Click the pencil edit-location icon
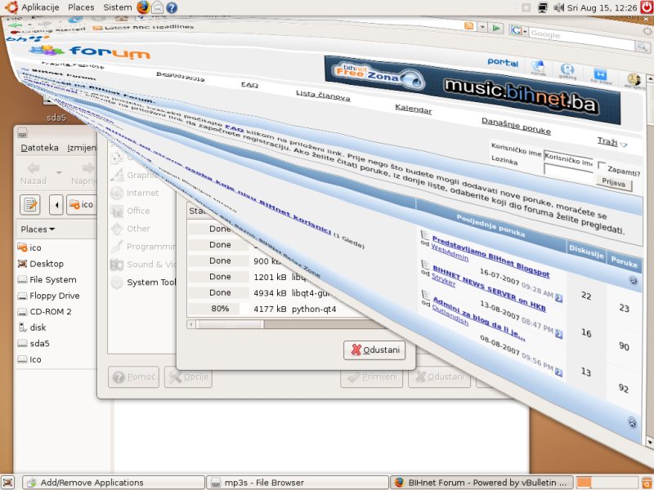 pos(31,204)
